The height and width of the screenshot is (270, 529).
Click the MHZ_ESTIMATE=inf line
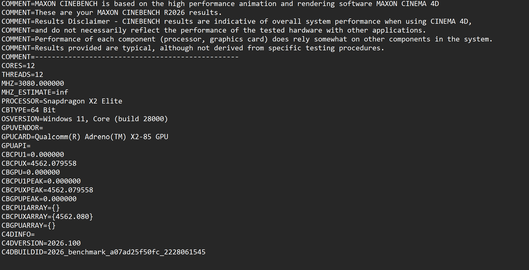point(35,92)
